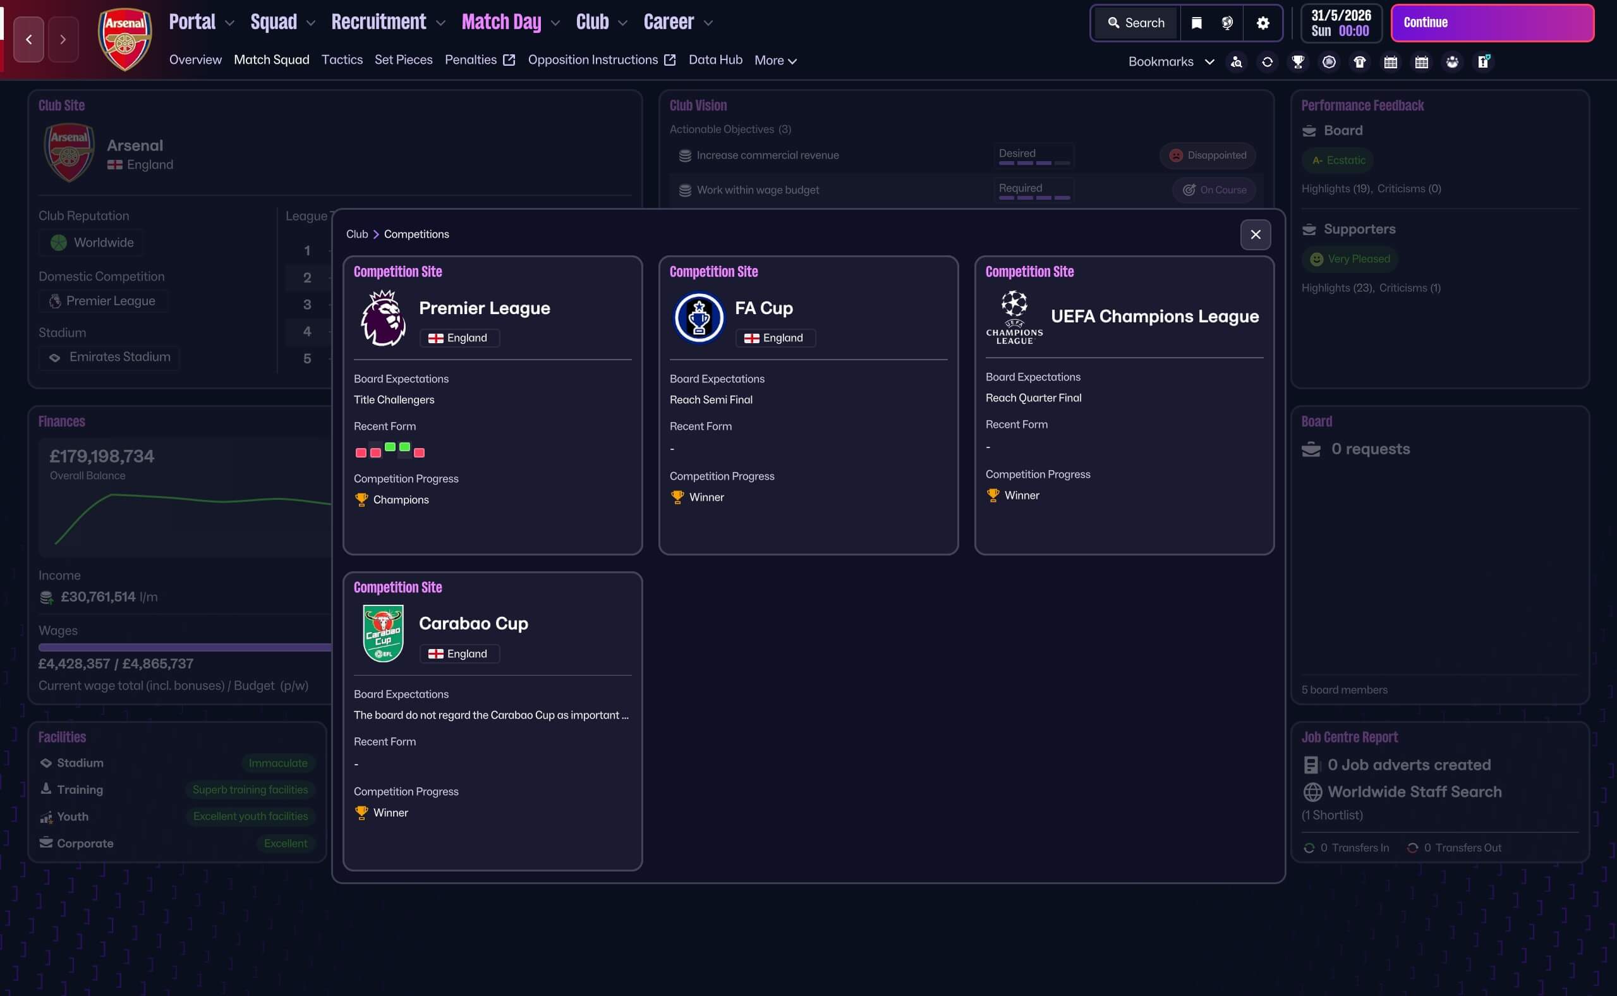This screenshot has height=996, width=1617.
Task: Open the Club top menu
Action: pos(592,22)
